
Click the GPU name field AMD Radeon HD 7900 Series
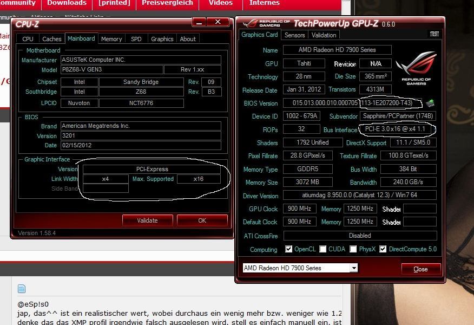click(x=337, y=50)
